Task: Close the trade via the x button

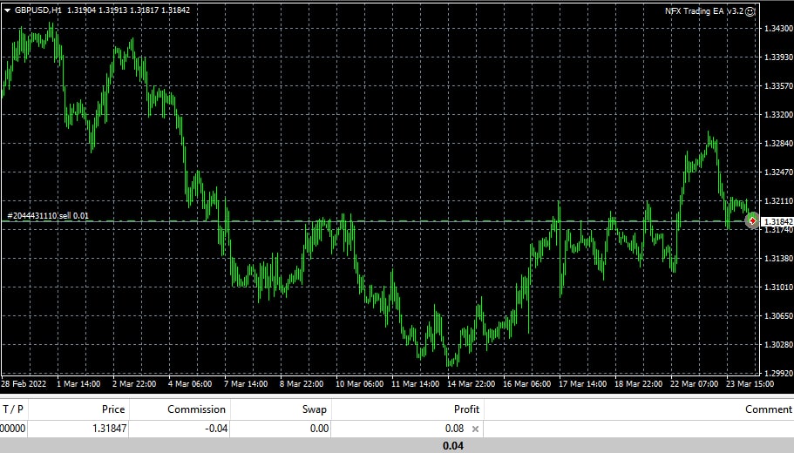Action: point(475,429)
